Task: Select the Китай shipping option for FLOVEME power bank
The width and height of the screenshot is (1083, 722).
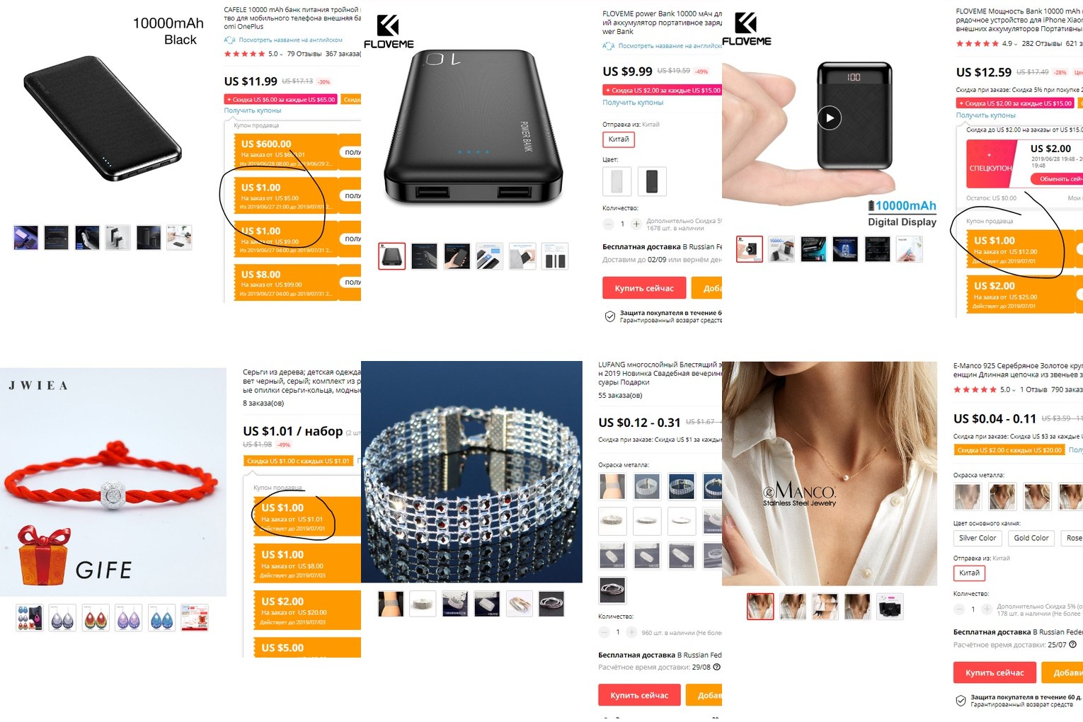Action: click(619, 139)
